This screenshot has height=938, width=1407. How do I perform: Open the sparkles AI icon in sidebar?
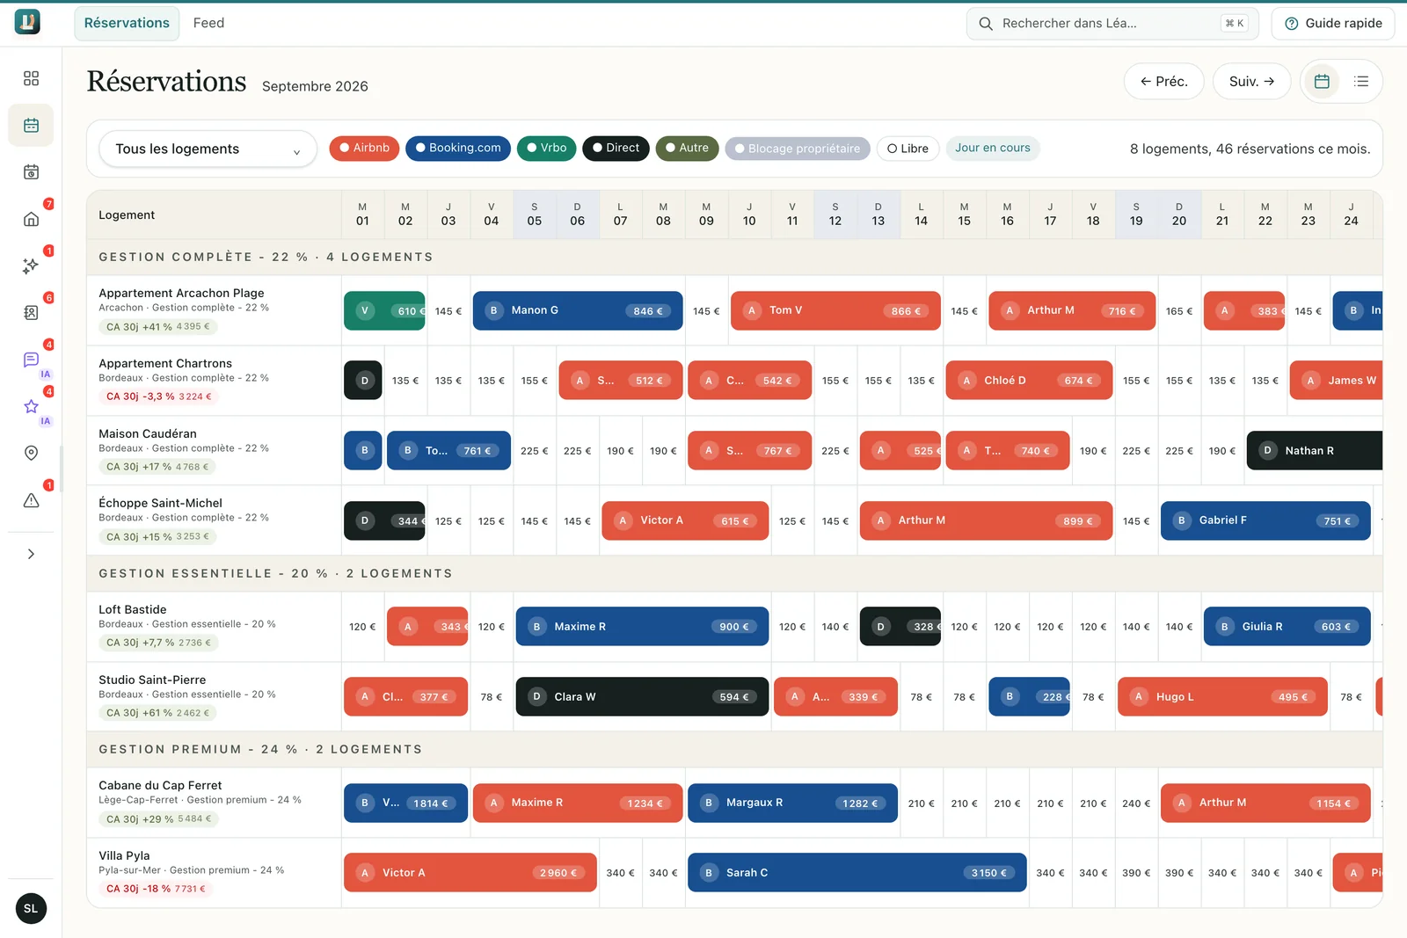[x=31, y=265]
